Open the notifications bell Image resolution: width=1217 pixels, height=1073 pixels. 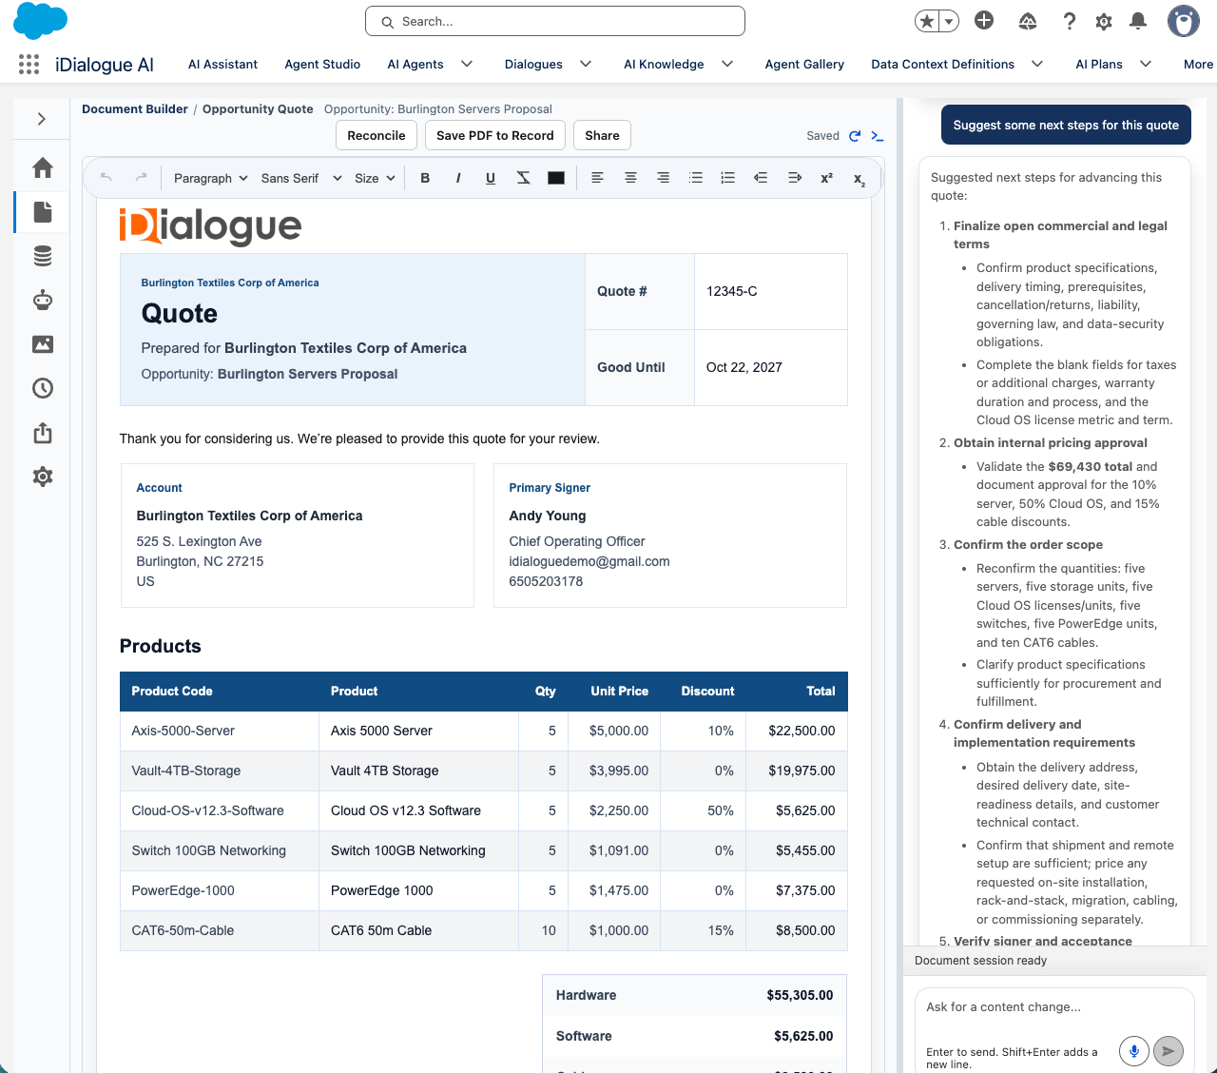(1138, 21)
